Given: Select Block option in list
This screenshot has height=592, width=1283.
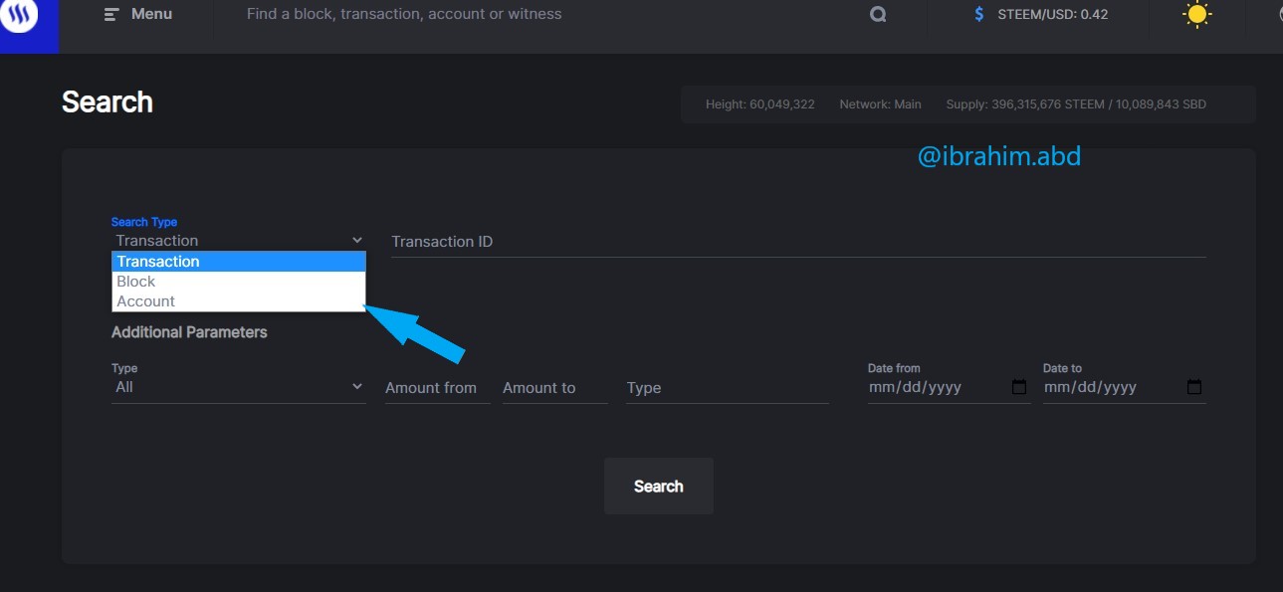Looking at the screenshot, I should [239, 282].
